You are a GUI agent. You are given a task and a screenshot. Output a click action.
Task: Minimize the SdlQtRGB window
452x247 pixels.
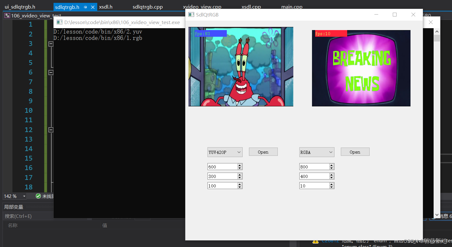pyautogui.click(x=376, y=15)
